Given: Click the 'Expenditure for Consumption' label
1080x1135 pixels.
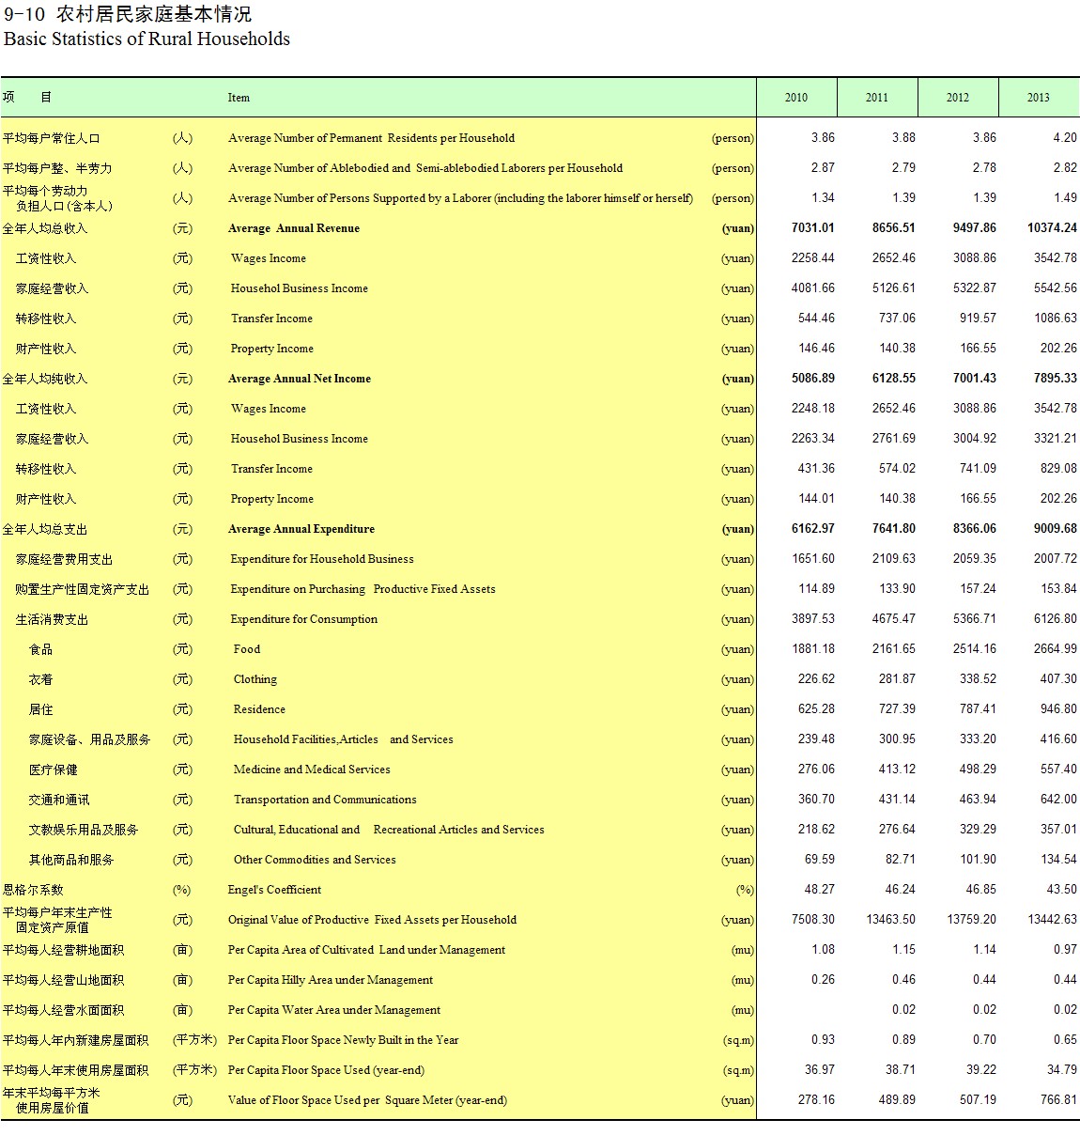Looking at the screenshot, I should 304,619.
